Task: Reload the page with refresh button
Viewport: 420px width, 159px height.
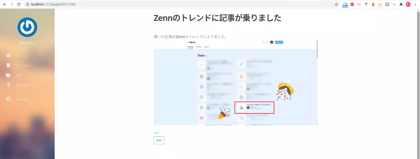Action: pyautogui.click(x=19, y=4)
